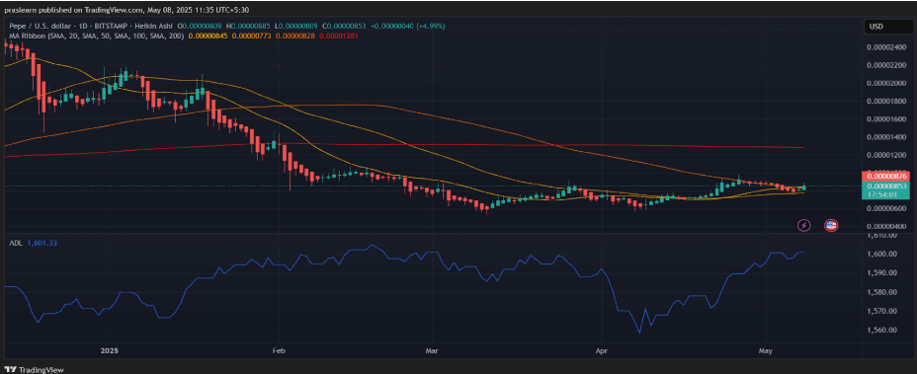Click the May label on time axis

click(x=766, y=351)
